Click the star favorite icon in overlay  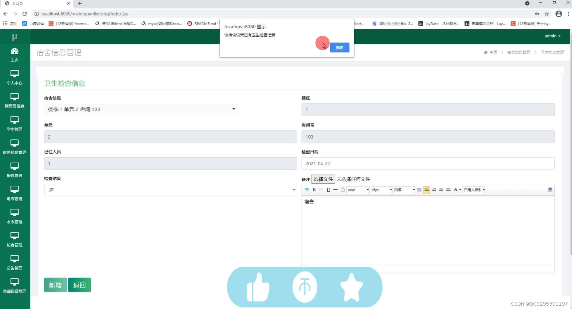click(x=351, y=287)
